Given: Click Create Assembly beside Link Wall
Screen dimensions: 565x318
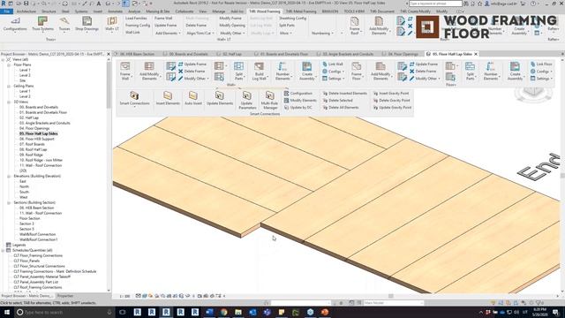Looking at the screenshot, I should [307, 71].
